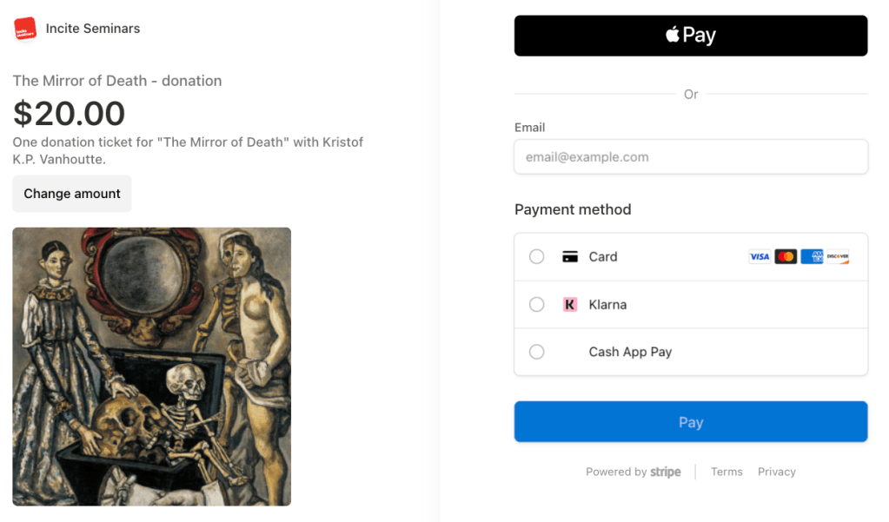Select the Card payment radio button
The width and height of the screenshot is (889, 522).
click(x=537, y=257)
